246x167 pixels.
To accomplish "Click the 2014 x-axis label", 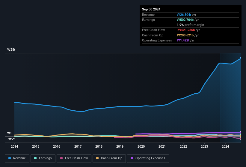I will pos(14,146).
